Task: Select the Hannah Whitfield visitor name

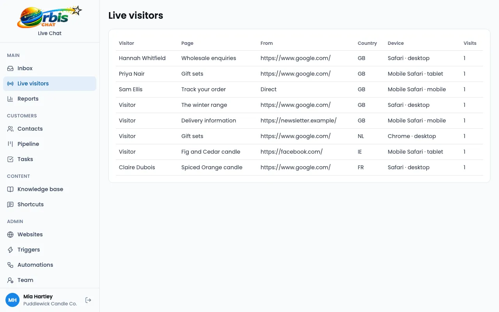Action: coord(142,58)
